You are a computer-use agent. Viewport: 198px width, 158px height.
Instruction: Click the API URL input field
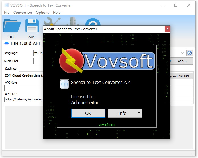pos(24,99)
